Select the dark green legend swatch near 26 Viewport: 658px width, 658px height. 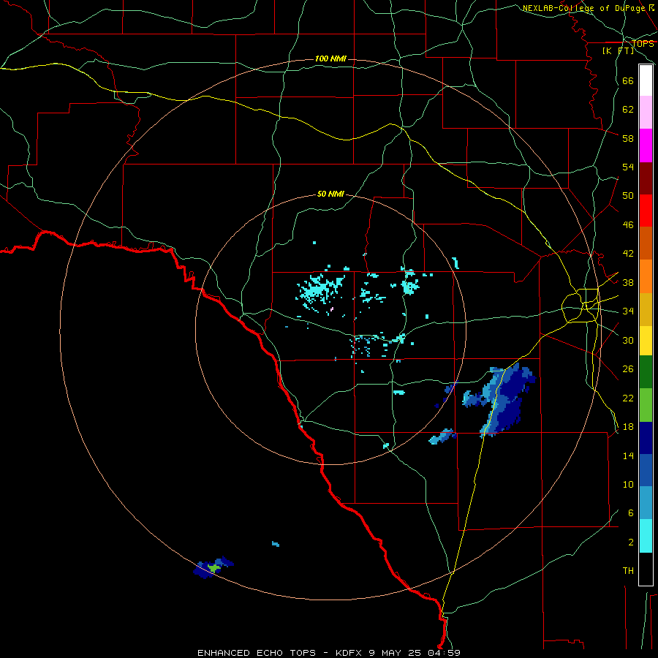[x=646, y=372]
